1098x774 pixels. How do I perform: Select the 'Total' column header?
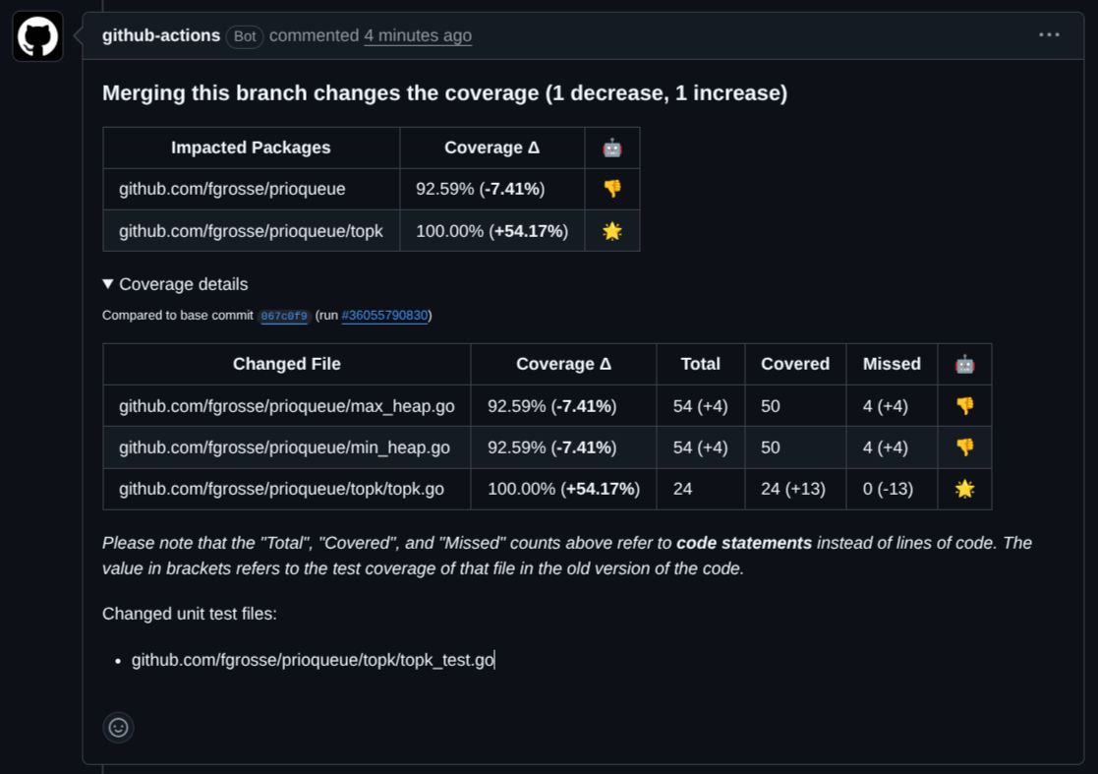[700, 364]
